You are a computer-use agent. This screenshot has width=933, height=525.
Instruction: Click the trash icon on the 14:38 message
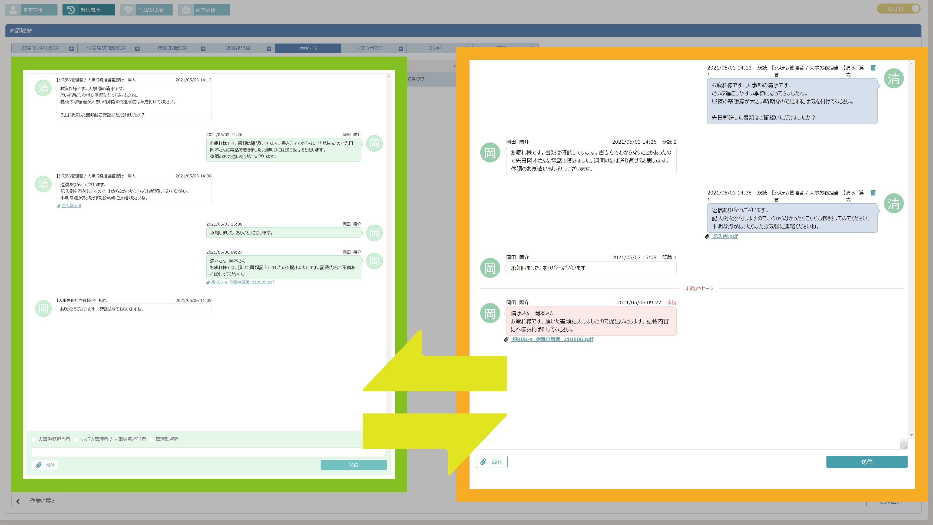click(x=873, y=193)
